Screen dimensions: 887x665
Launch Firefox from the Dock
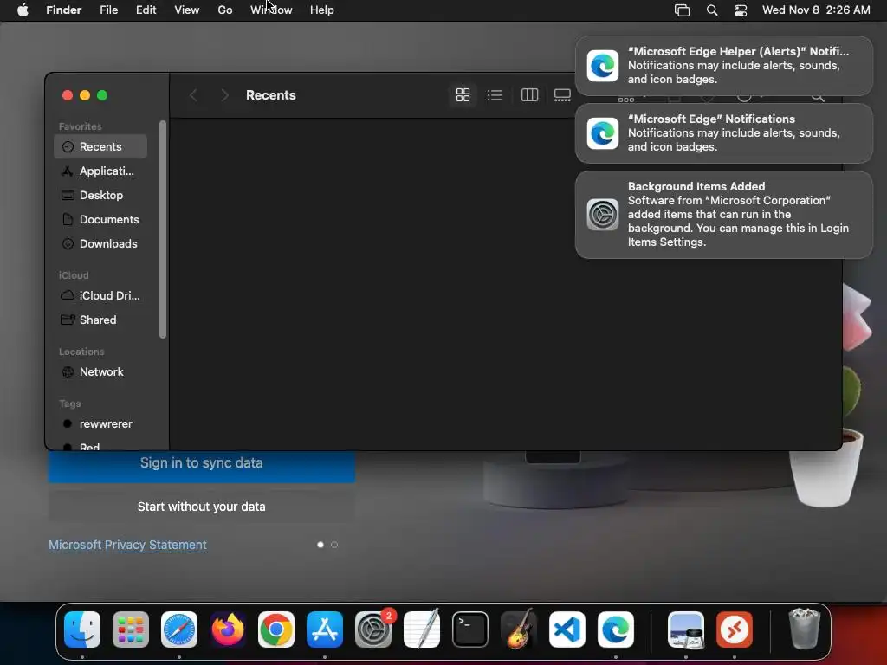pos(228,629)
